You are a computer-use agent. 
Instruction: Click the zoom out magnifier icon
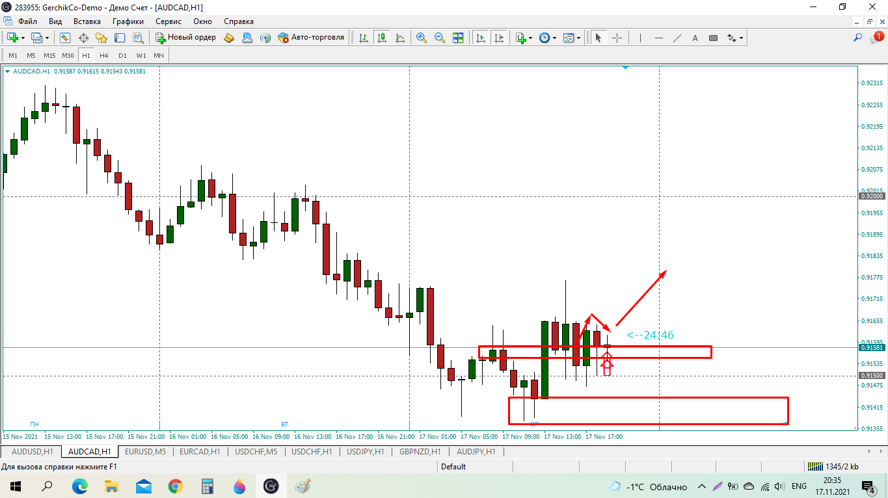440,38
